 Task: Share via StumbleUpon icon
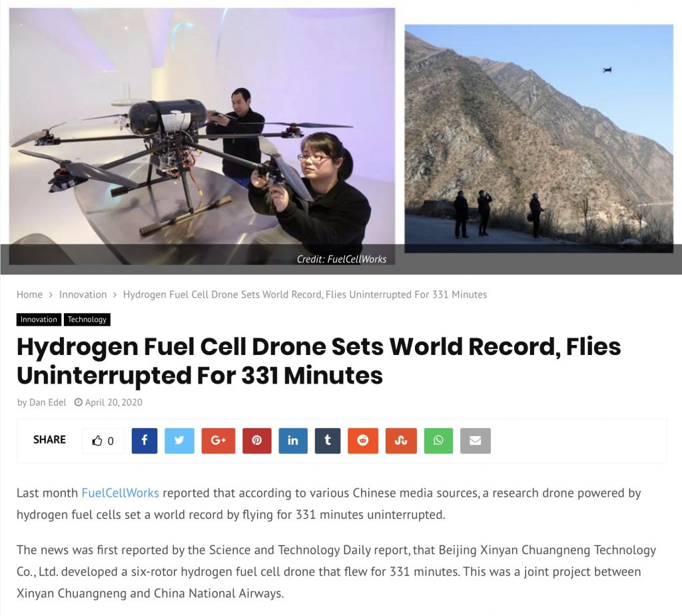coord(401,441)
